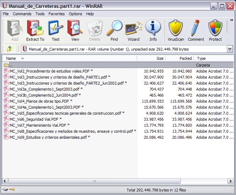
Task: Select the parent folder '..' icon row
Action: point(6,65)
